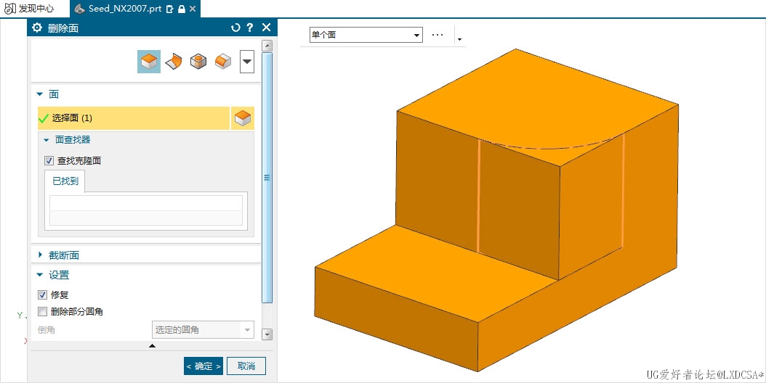Open the 选定的圆角 dropdown

(x=203, y=330)
